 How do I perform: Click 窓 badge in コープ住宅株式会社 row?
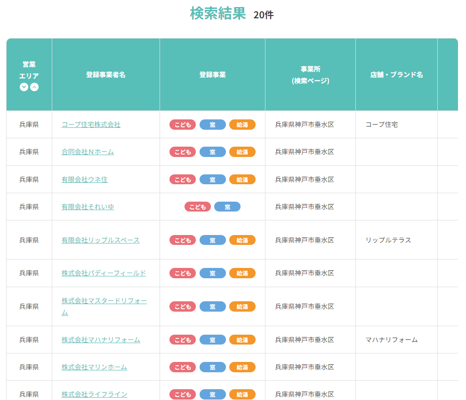tap(212, 125)
